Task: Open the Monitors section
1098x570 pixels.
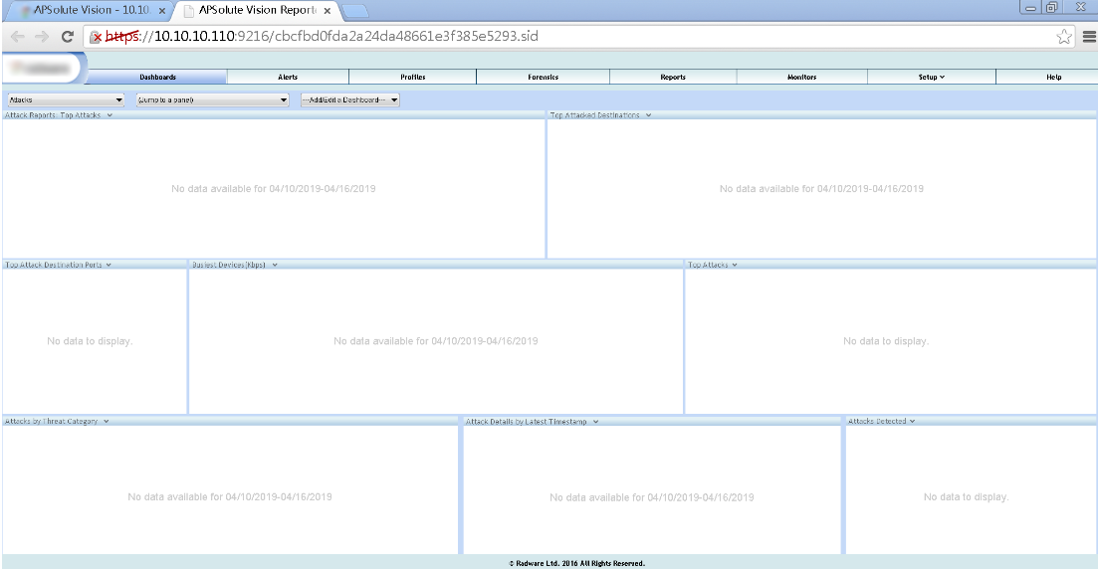Action: (801, 77)
